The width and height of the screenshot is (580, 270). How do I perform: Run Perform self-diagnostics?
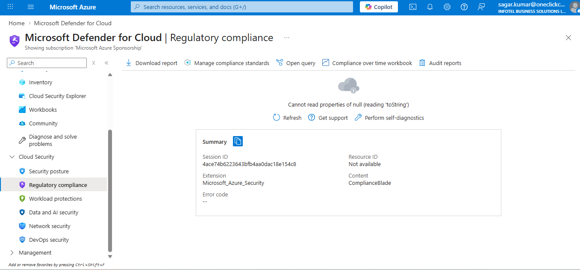click(x=395, y=118)
